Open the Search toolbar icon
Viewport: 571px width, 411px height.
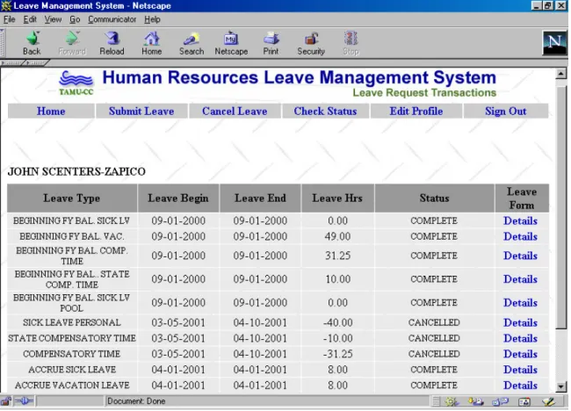(x=192, y=43)
